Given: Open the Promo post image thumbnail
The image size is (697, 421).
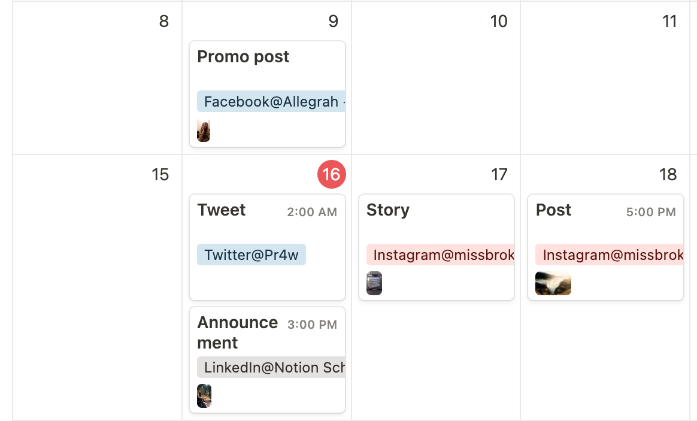Looking at the screenshot, I should click(x=204, y=131).
